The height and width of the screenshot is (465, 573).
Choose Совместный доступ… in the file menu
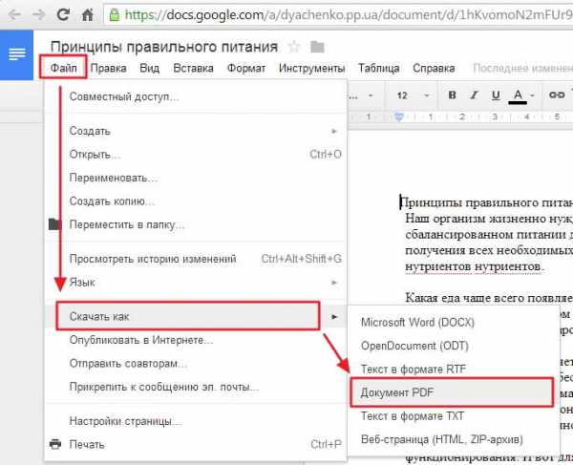(x=196, y=96)
